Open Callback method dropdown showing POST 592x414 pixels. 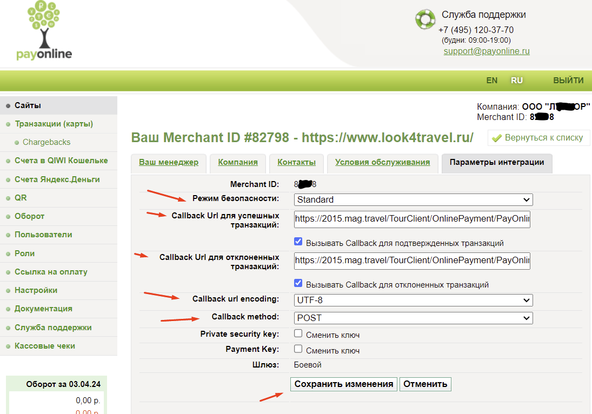tap(414, 318)
